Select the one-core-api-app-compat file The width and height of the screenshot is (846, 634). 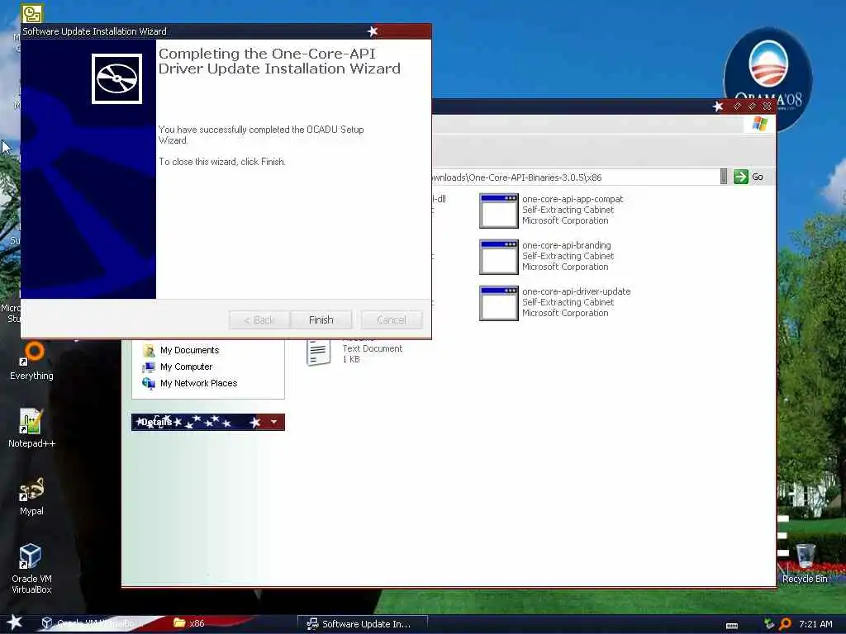[x=551, y=211]
